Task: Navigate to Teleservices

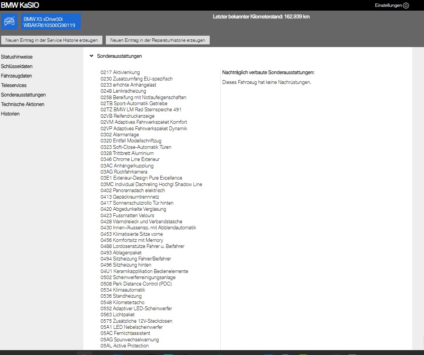Action: tap(14, 85)
